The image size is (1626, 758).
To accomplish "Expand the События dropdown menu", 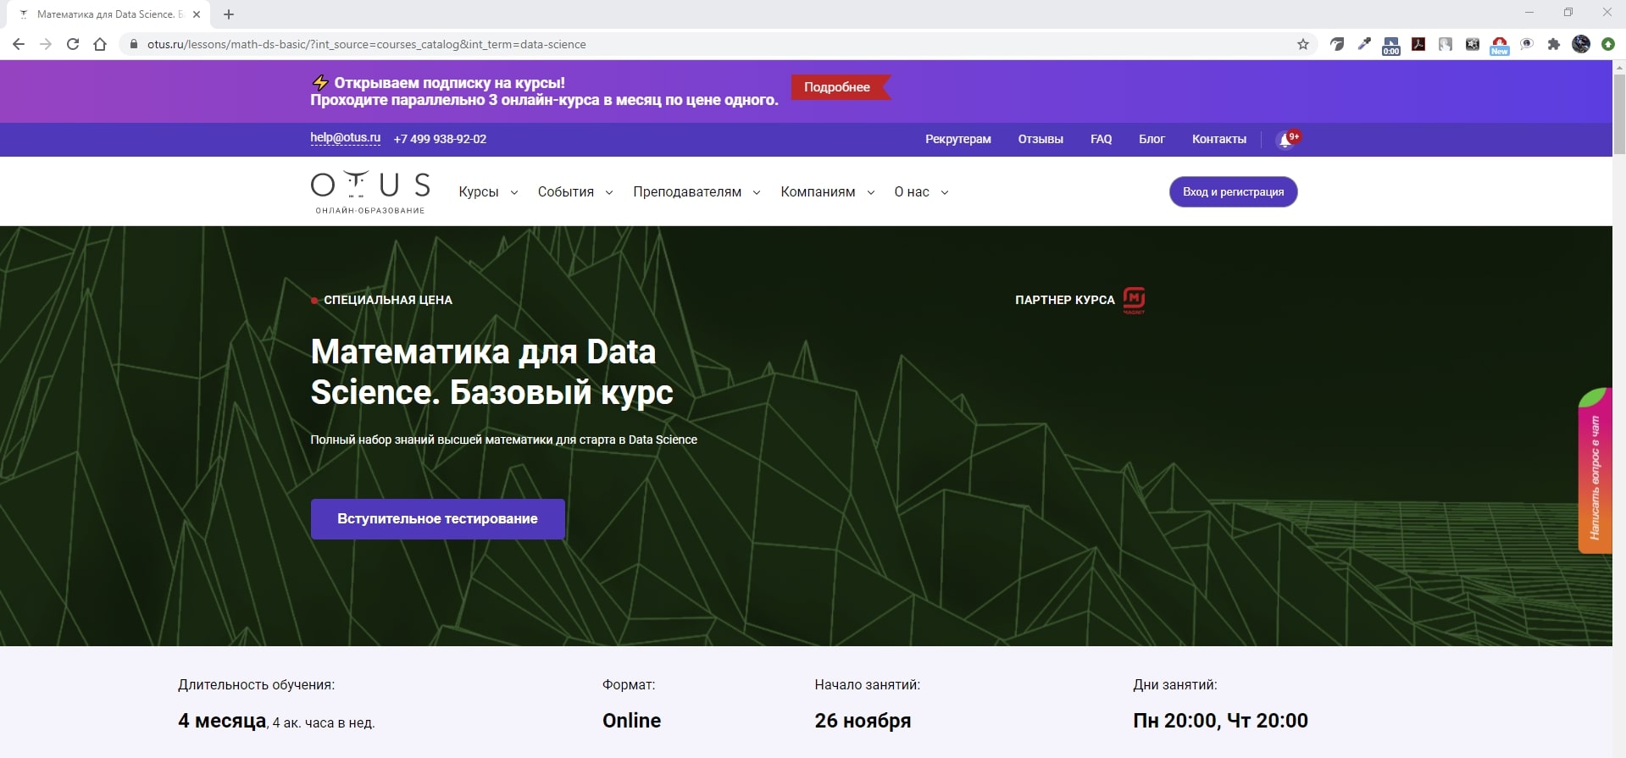I will click(x=575, y=192).
